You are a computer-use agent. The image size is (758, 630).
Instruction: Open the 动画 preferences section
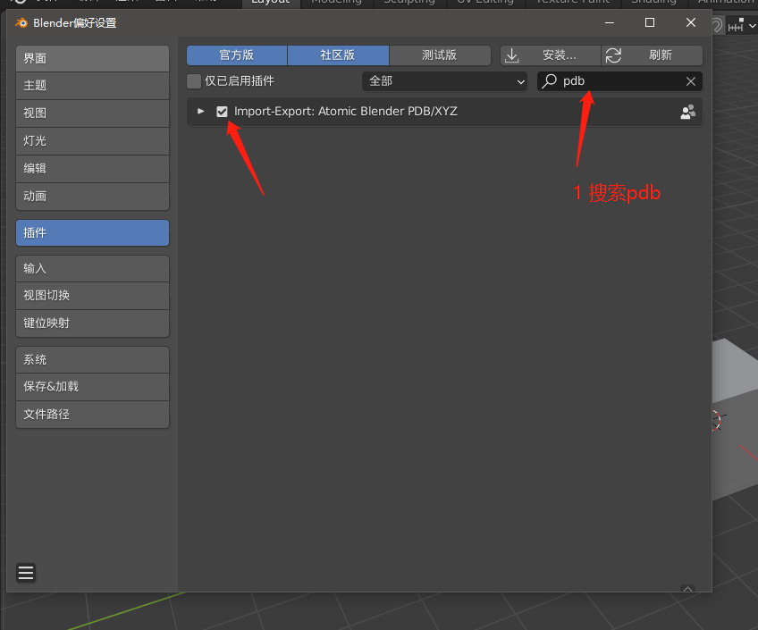point(92,197)
